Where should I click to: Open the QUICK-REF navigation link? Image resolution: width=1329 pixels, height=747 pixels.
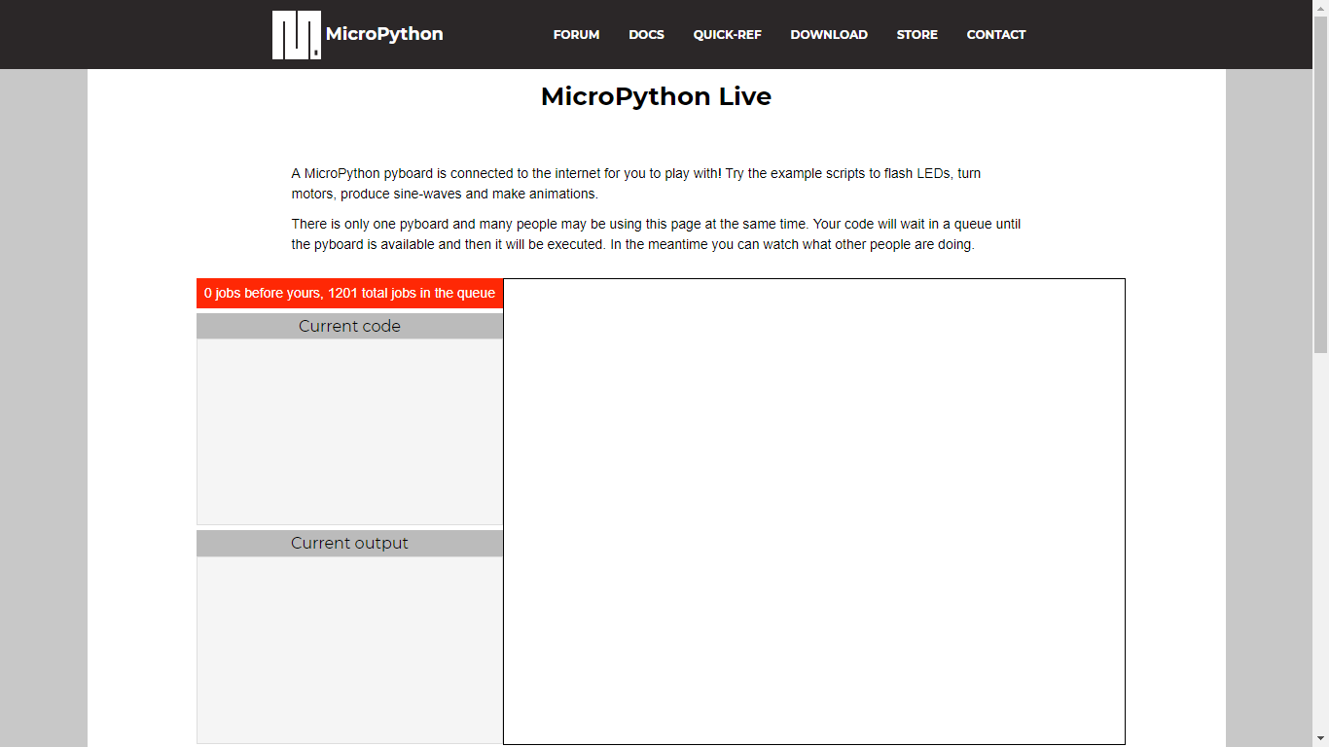(727, 35)
